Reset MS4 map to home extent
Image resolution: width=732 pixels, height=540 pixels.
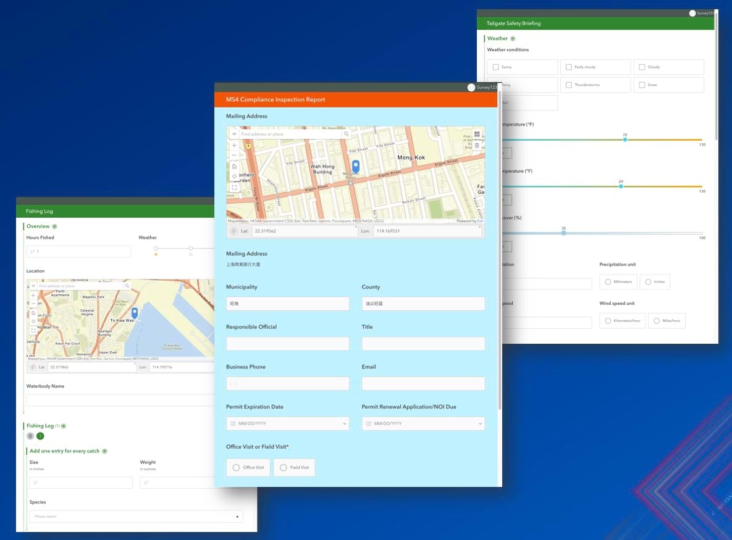(234, 166)
